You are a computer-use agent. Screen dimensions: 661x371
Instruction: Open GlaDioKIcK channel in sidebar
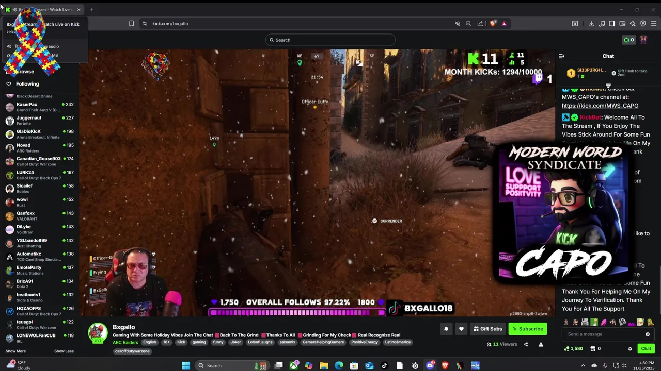(40, 134)
